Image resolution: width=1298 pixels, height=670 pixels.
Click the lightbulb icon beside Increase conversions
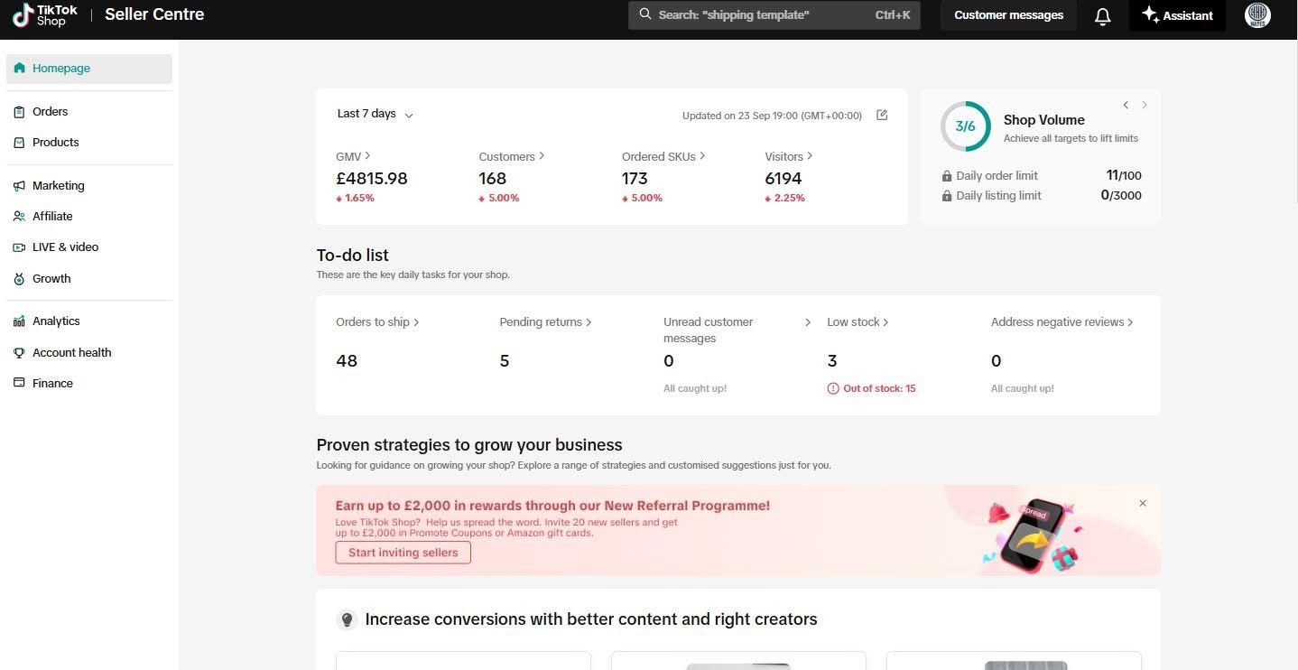click(x=347, y=619)
